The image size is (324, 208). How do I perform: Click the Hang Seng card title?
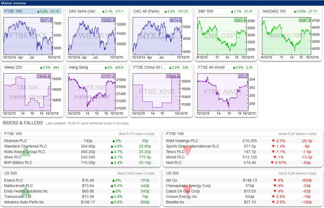[x=78, y=68]
